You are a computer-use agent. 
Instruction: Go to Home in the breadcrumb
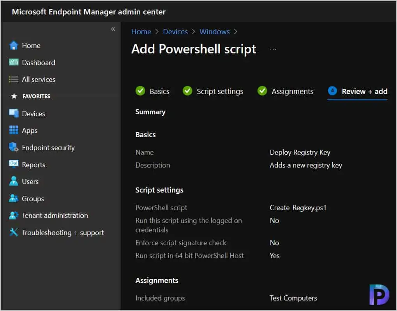(141, 32)
